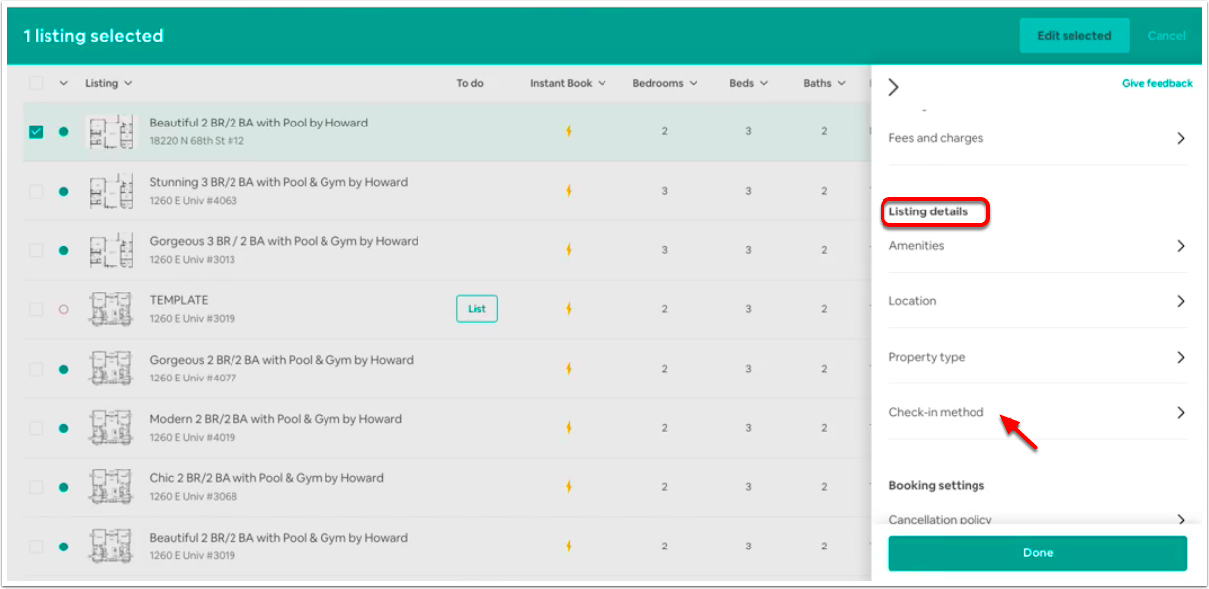This screenshot has height=589, width=1209.
Task: Click the lightning icon for 1260 E Univ #3013
Action: [568, 250]
